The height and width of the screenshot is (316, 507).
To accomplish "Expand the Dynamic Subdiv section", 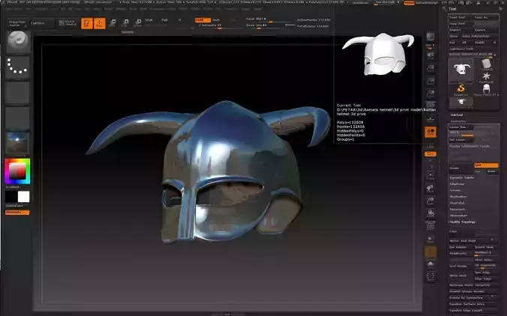I will pyautogui.click(x=462, y=177).
